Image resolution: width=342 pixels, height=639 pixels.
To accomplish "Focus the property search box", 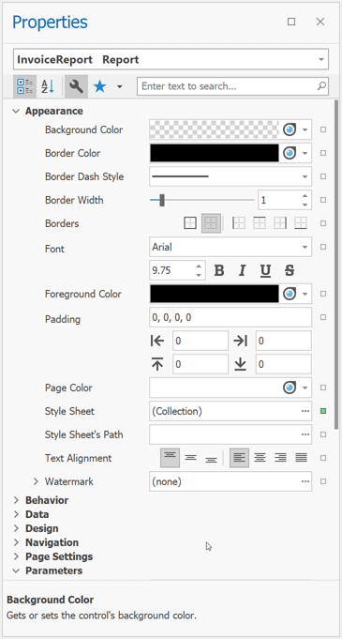I will [232, 86].
